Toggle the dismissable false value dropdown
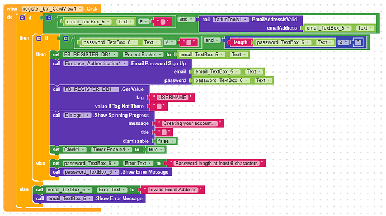 point(166,141)
